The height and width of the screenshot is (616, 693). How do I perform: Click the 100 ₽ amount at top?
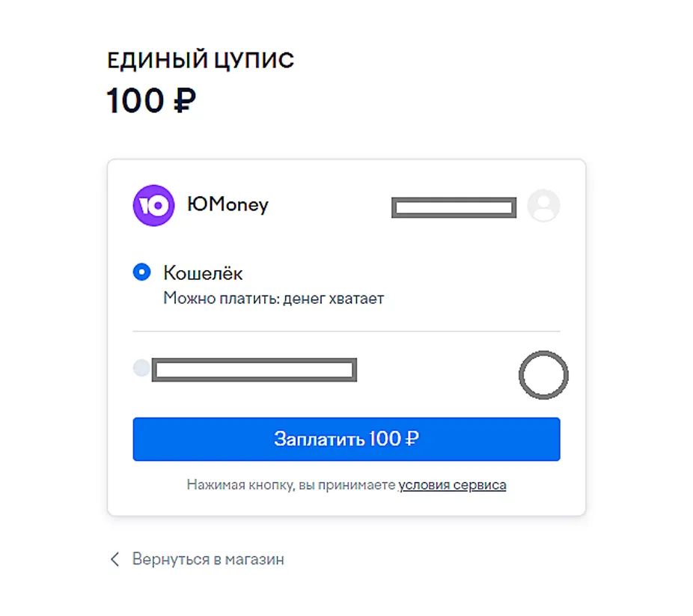point(150,101)
